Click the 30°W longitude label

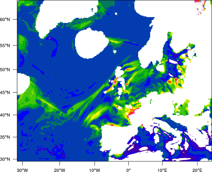[23, 170]
